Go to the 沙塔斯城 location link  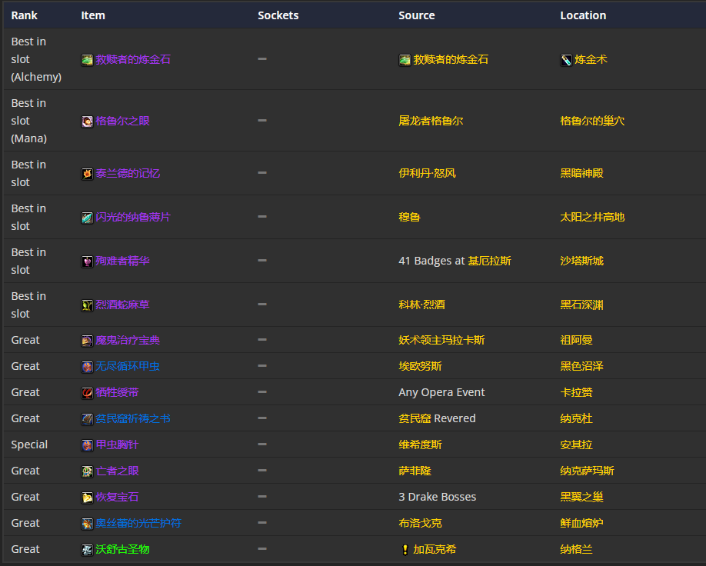[x=581, y=261]
